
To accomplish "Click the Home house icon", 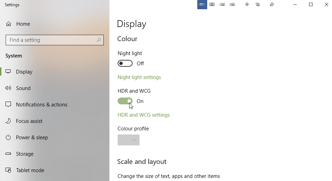I will 9,24.
